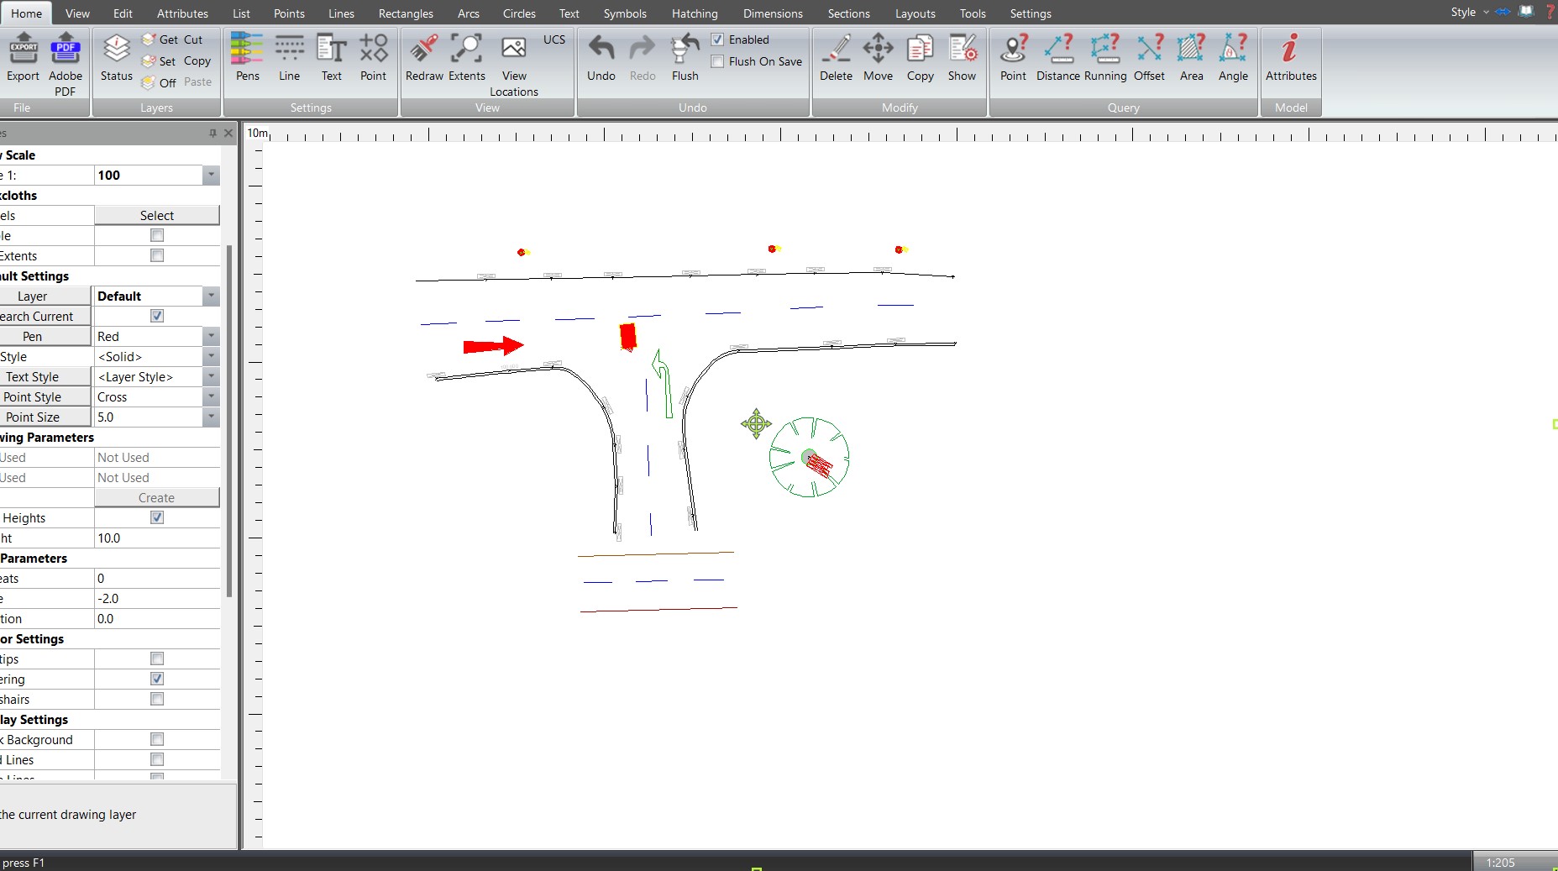
Task: Click the Select button
Action: coord(157,215)
